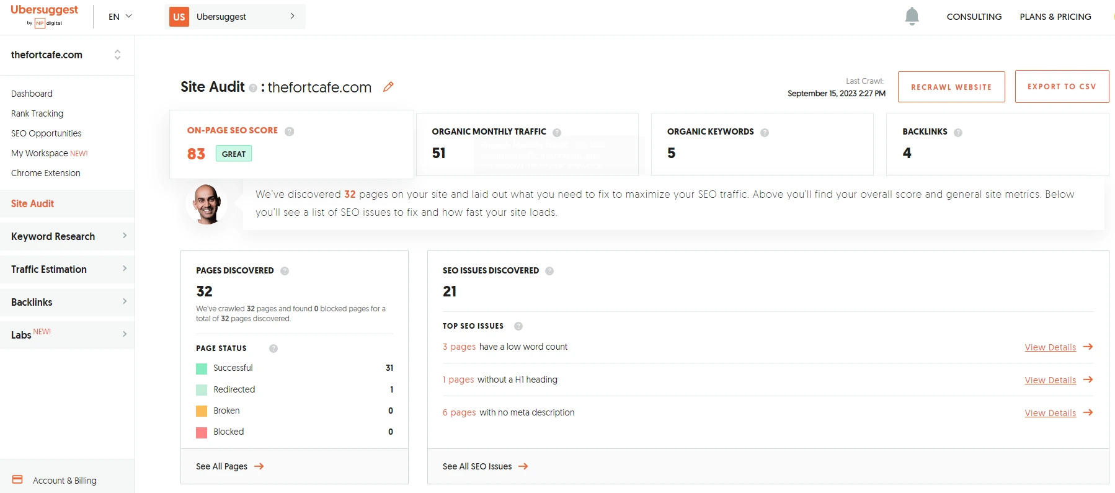
Task: Click the pale green Redirected status swatch
Action: click(x=202, y=390)
